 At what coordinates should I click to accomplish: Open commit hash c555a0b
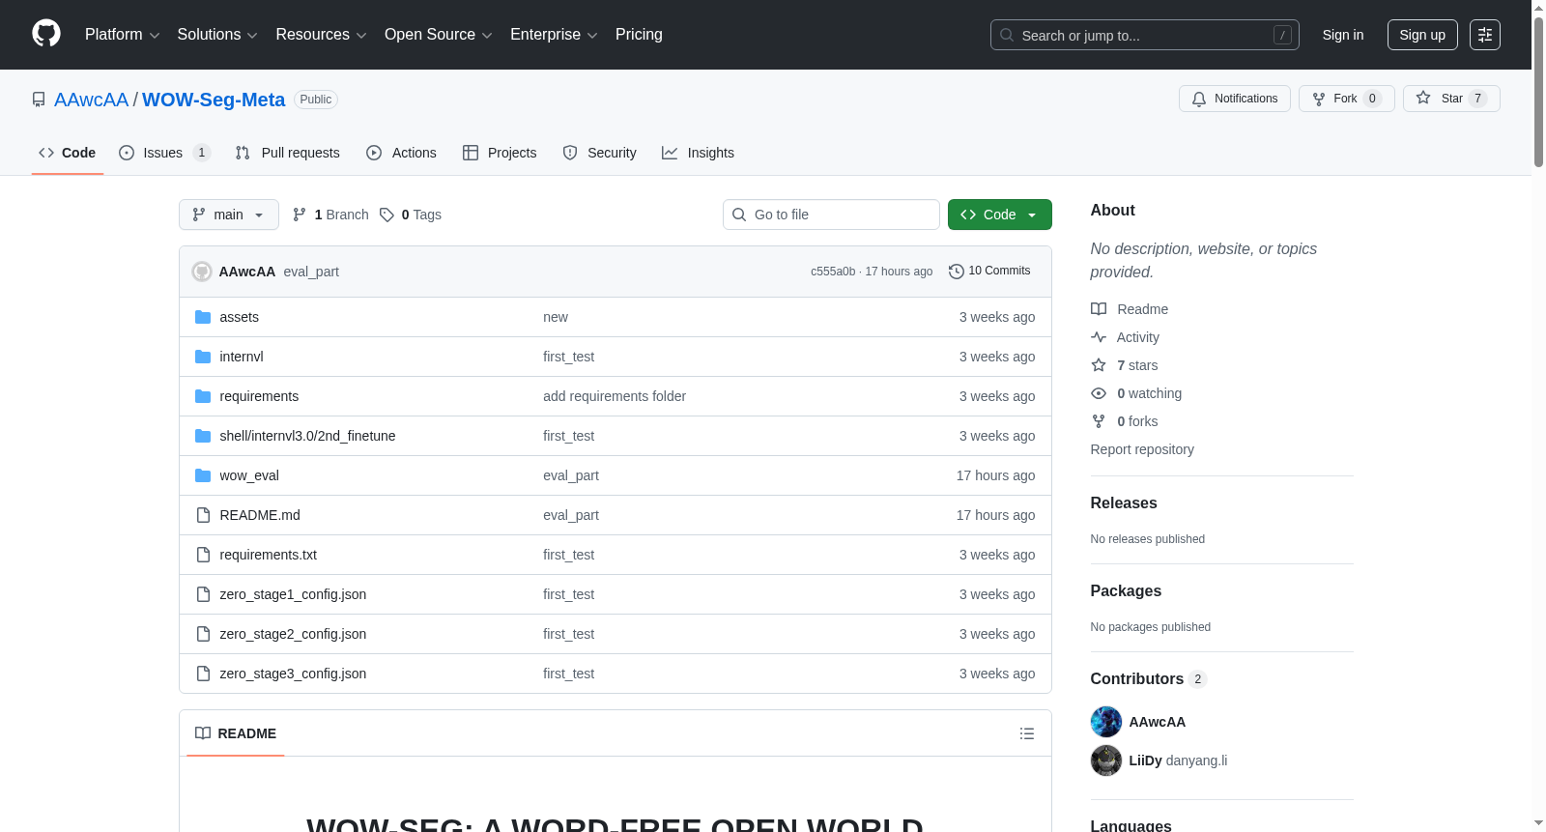click(x=833, y=272)
